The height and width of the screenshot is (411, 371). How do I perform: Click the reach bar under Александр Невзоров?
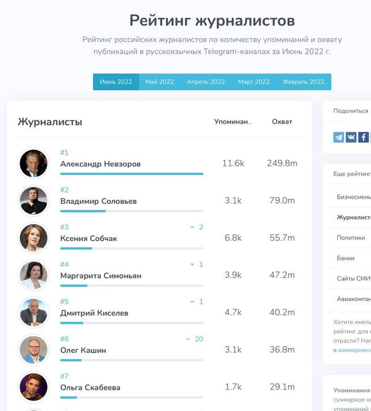coord(132,173)
